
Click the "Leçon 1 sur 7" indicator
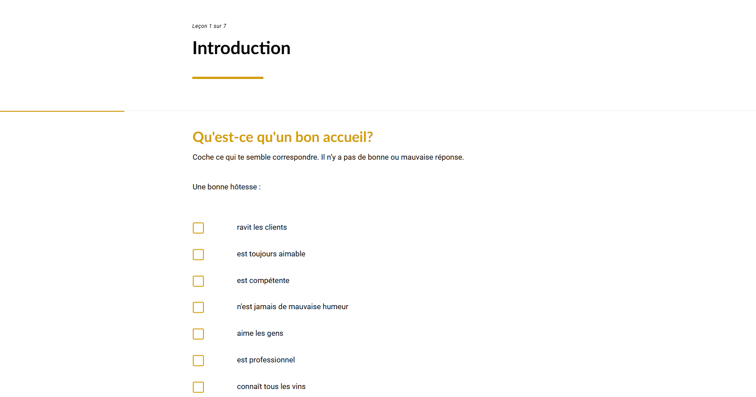209,26
